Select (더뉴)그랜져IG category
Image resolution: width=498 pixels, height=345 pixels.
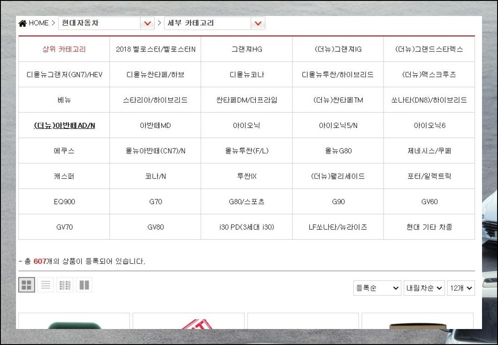(338, 49)
